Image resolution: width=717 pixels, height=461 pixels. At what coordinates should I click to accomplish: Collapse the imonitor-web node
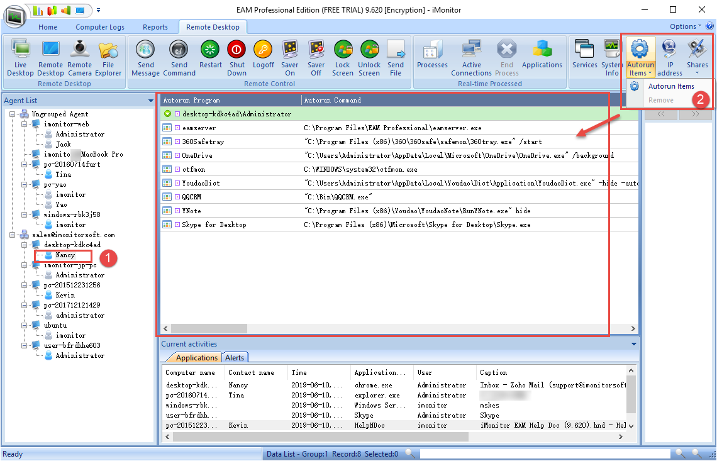tap(25, 124)
